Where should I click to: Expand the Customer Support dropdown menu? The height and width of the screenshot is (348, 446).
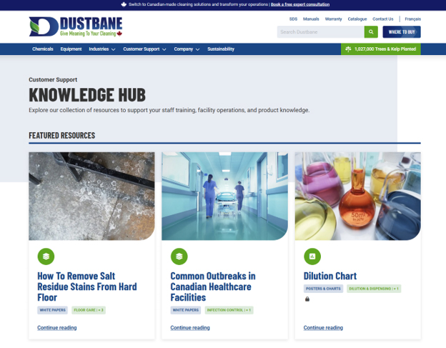point(144,49)
